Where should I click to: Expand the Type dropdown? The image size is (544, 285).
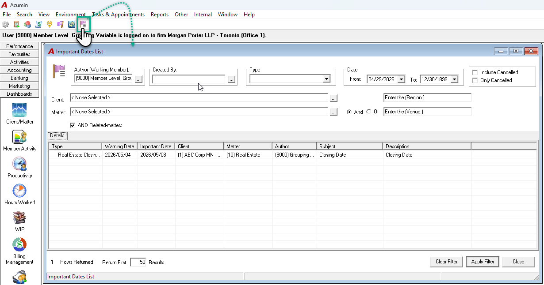tap(326, 79)
